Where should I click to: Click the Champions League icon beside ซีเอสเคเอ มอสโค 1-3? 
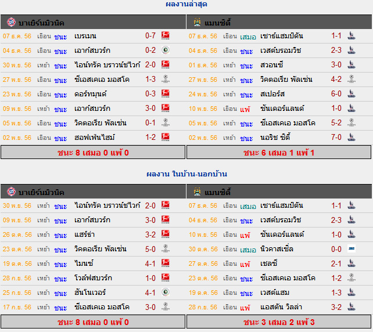coord(166,79)
